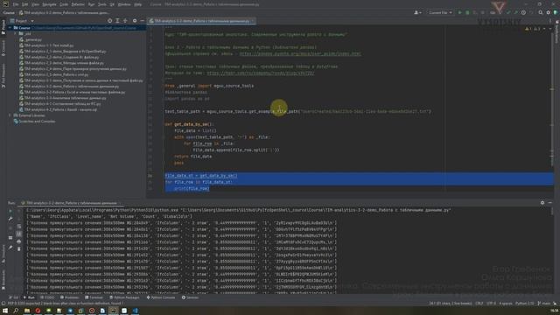Open the user account dropdown

click(417, 12)
